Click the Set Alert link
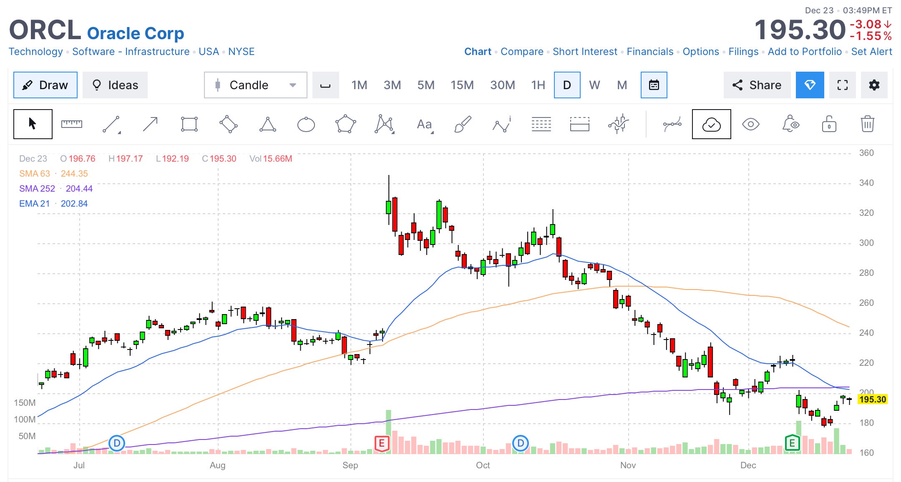The height and width of the screenshot is (482, 901). (871, 52)
